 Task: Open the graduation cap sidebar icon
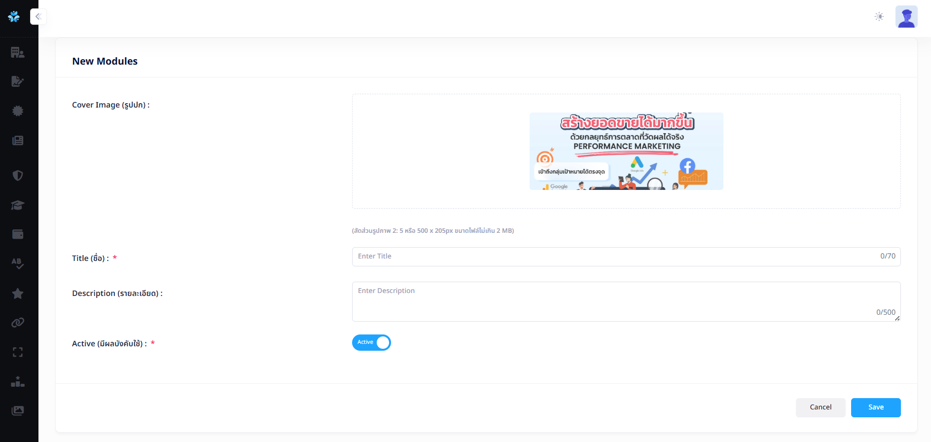[x=18, y=205]
